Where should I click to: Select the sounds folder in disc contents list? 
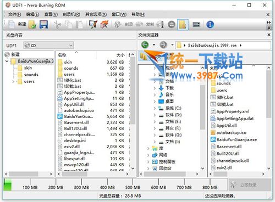(x=71, y=68)
